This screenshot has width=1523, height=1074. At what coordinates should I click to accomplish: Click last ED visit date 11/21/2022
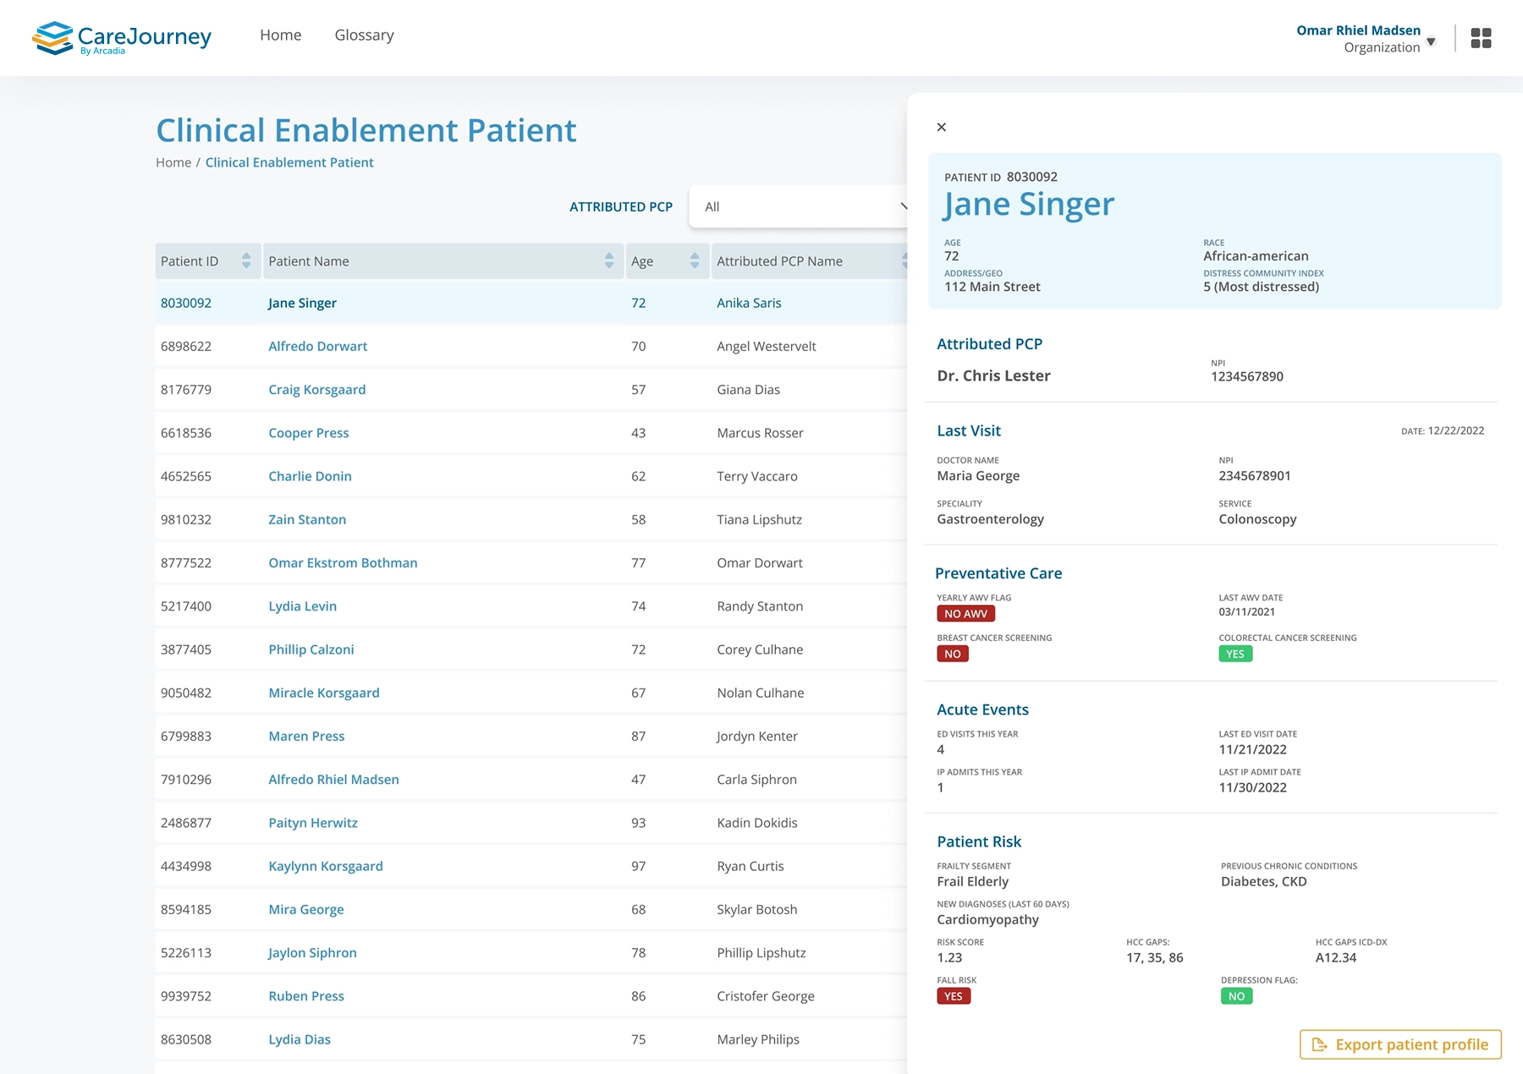pos(1252,749)
